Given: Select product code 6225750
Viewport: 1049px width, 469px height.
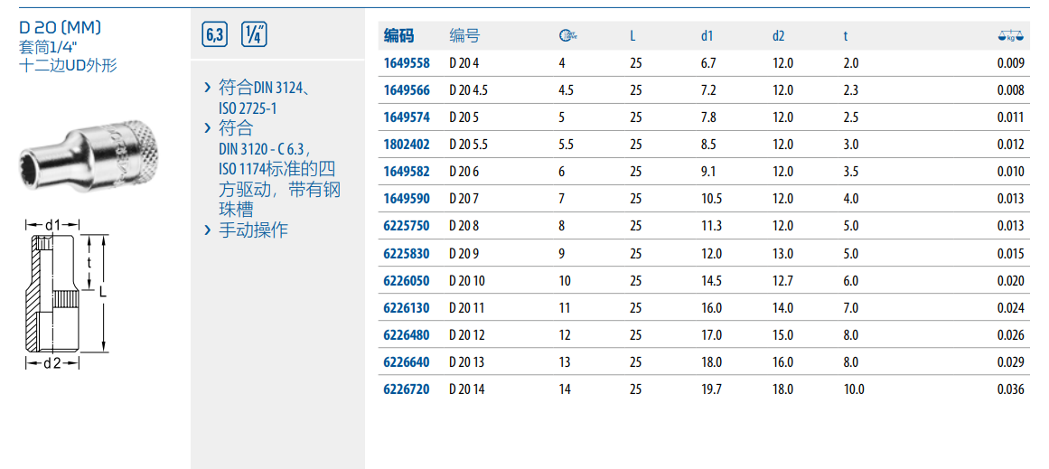Looking at the screenshot, I should (x=407, y=226).
